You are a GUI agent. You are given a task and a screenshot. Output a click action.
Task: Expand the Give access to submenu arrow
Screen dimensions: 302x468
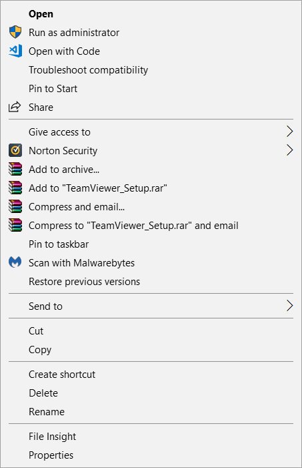tap(289, 132)
